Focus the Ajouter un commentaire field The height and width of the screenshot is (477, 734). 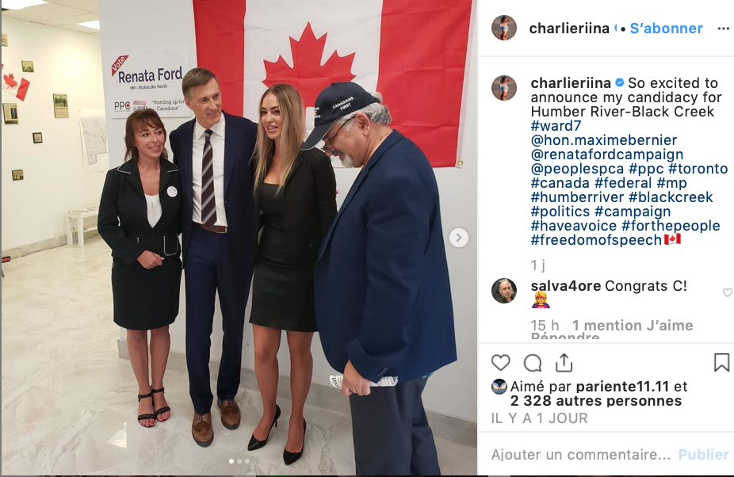click(x=580, y=455)
